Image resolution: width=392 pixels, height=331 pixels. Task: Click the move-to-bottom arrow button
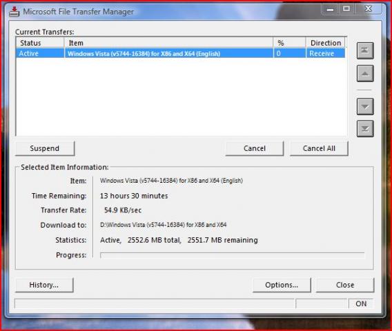pyautogui.click(x=365, y=129)
